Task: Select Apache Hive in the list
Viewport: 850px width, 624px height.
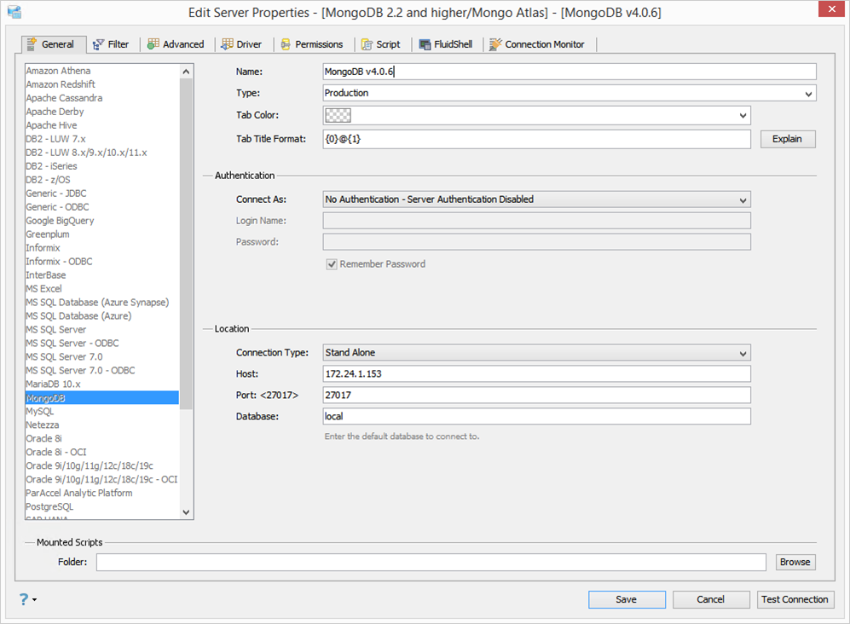Action: [102, 125]
